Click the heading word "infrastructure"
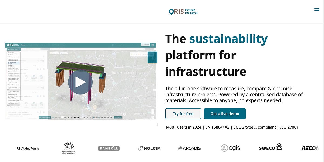The image size is (324, 162). coord(206,72)
